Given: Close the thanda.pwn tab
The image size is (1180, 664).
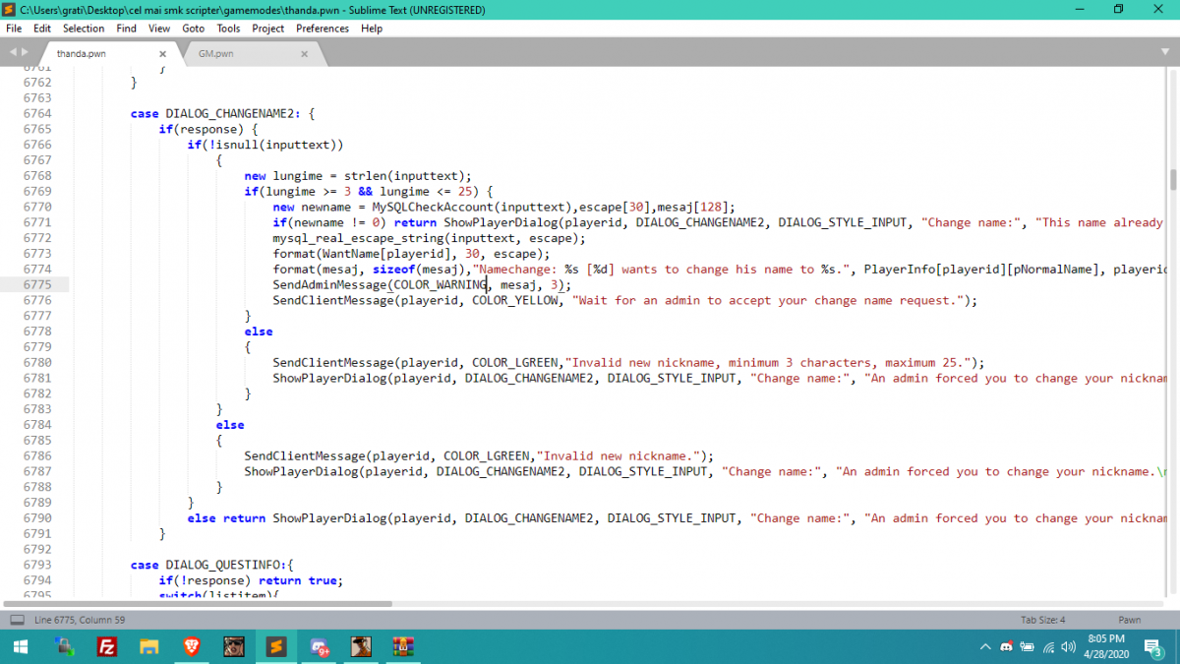Looking at the screenshot, I should coord(163,54).
